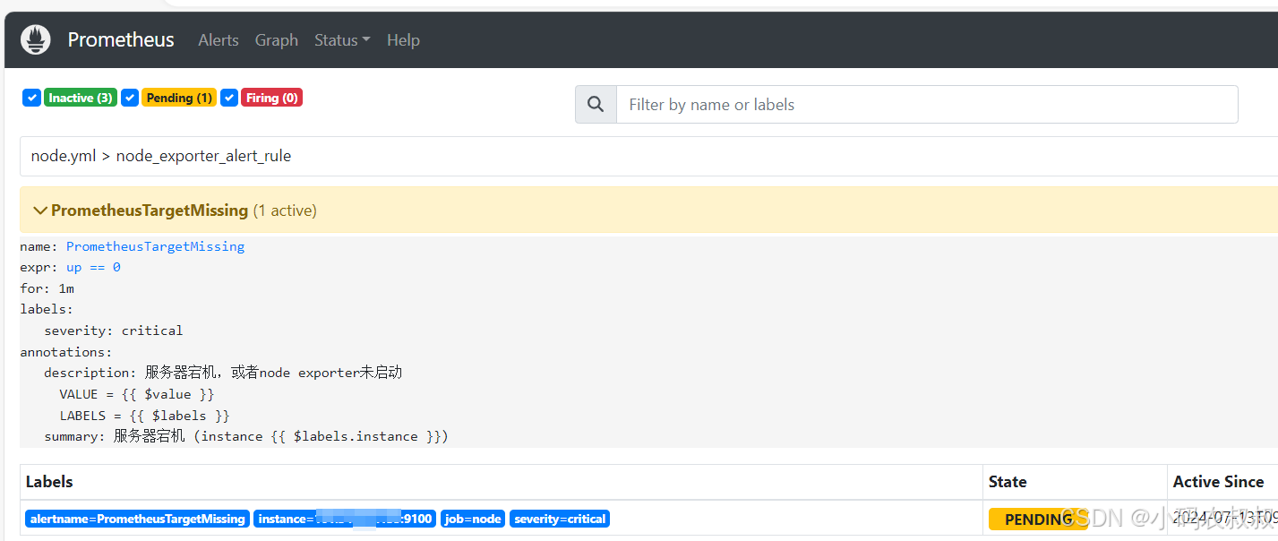Click the Prometheus flame logo icon

[36, 39]
